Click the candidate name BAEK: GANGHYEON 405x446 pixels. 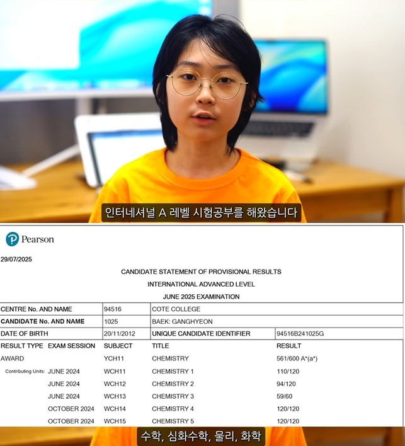181,321
